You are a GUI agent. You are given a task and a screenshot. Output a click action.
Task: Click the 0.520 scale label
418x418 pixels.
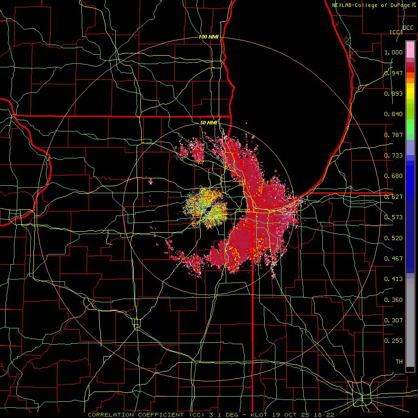click(x=393, y=238)
